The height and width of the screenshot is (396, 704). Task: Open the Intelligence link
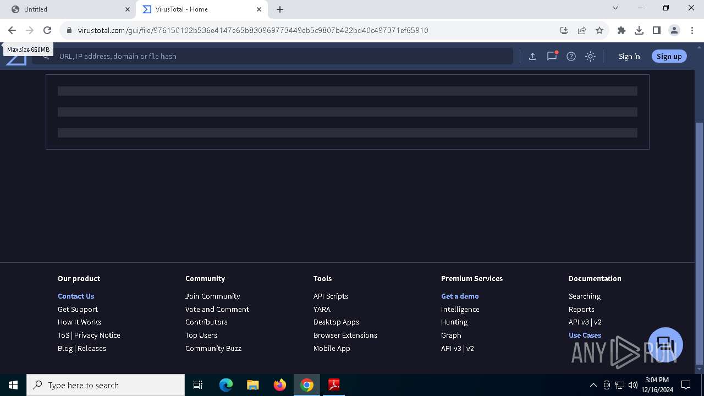click(460, 309)
